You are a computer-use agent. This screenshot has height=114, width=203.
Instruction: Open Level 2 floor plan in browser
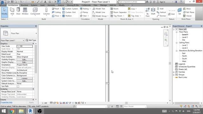(x=185, y=37)
